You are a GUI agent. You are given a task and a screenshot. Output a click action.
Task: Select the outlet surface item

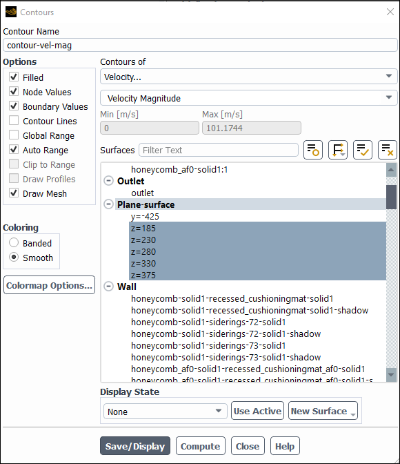pyautogui.click(x=143, y=193)
